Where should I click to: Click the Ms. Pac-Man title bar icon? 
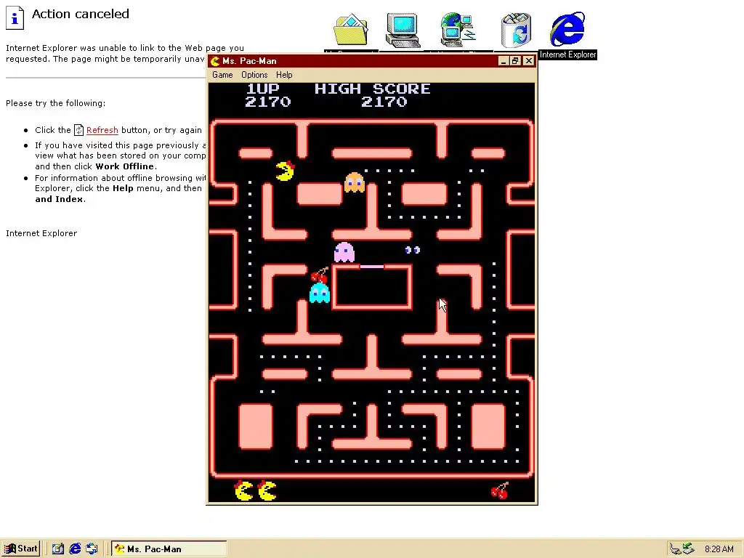pyautogui.click(x=215, y=61)
